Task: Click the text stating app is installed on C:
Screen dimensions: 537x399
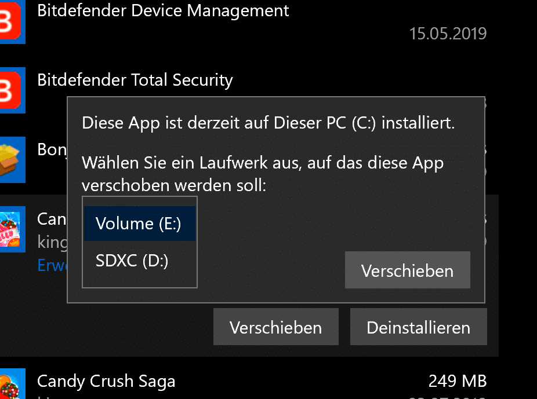Action: click(268, 123)
